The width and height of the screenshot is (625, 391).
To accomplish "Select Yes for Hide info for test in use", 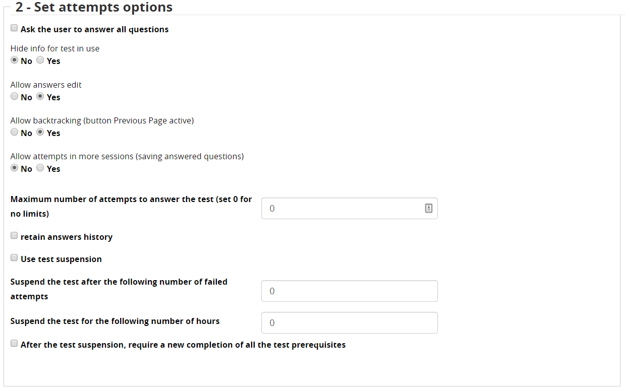I will (x=40, y=59).
